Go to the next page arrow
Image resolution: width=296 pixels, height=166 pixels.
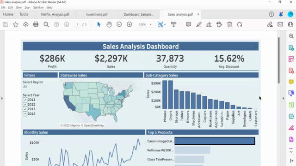67,24
